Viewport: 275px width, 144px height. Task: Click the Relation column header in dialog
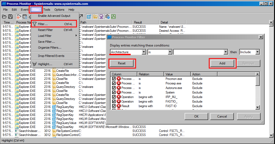(x=151, y=74)
